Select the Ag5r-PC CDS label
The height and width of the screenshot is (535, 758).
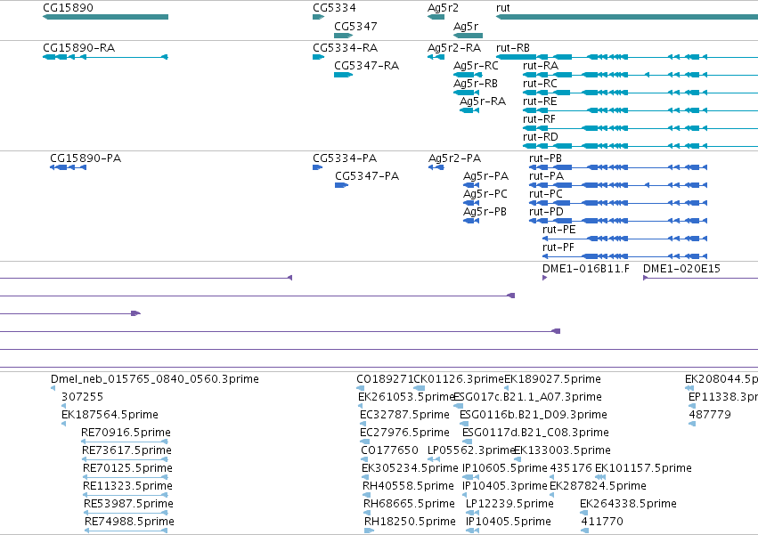coord(485,194)
